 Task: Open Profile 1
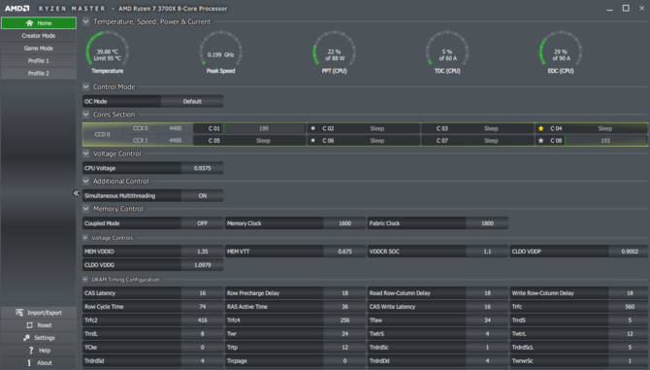(x=39, y=60)
